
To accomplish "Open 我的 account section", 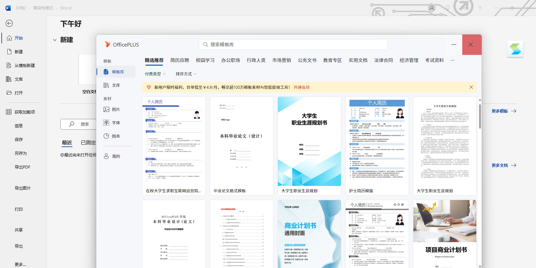I will coord(116,156).
